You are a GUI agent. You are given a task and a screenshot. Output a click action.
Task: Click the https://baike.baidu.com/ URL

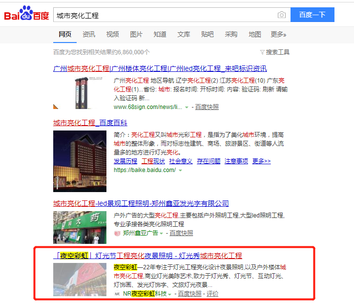[x=145, y=170]
